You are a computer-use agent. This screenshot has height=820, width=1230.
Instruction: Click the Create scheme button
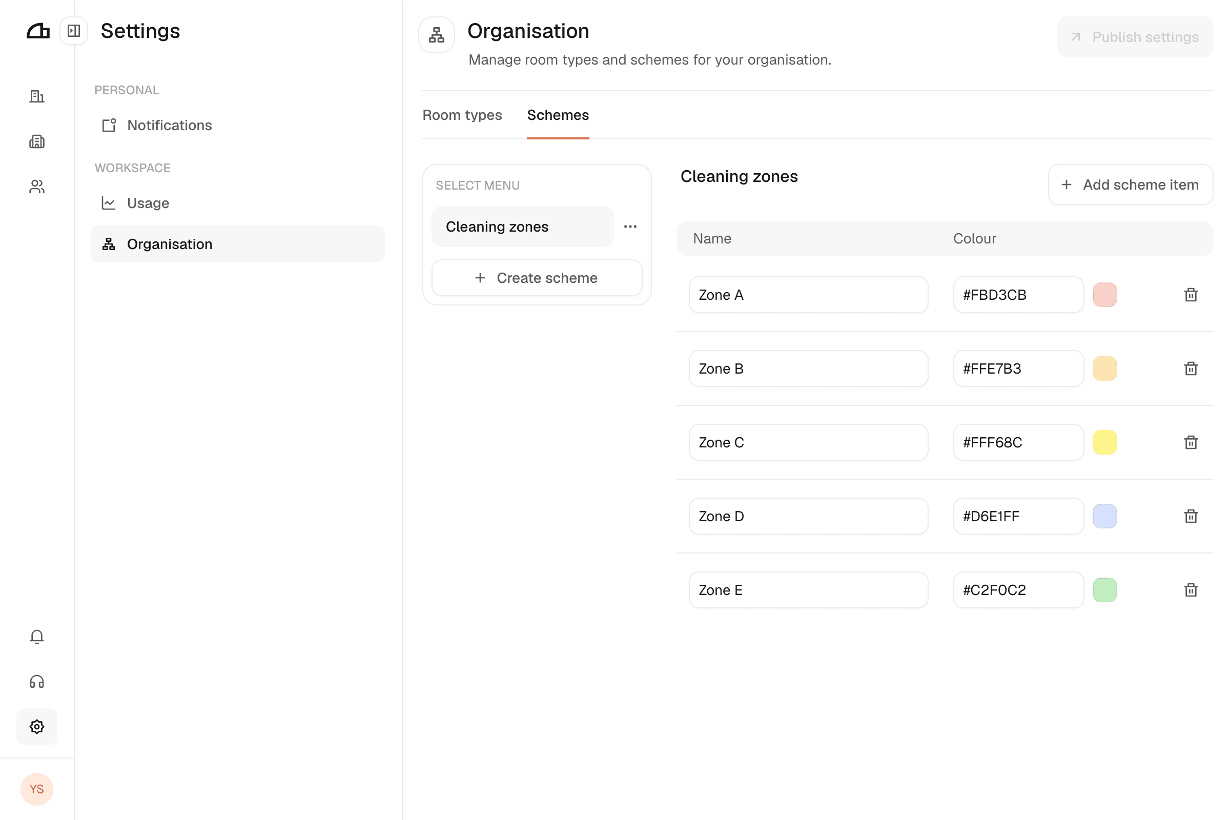(x=537, y=278)
